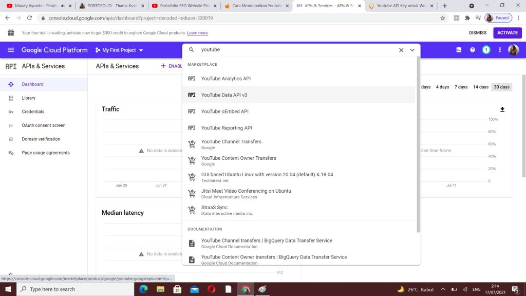Select the 7 days time range
Screen dimensions: 526x296
(x=461, y=87)
